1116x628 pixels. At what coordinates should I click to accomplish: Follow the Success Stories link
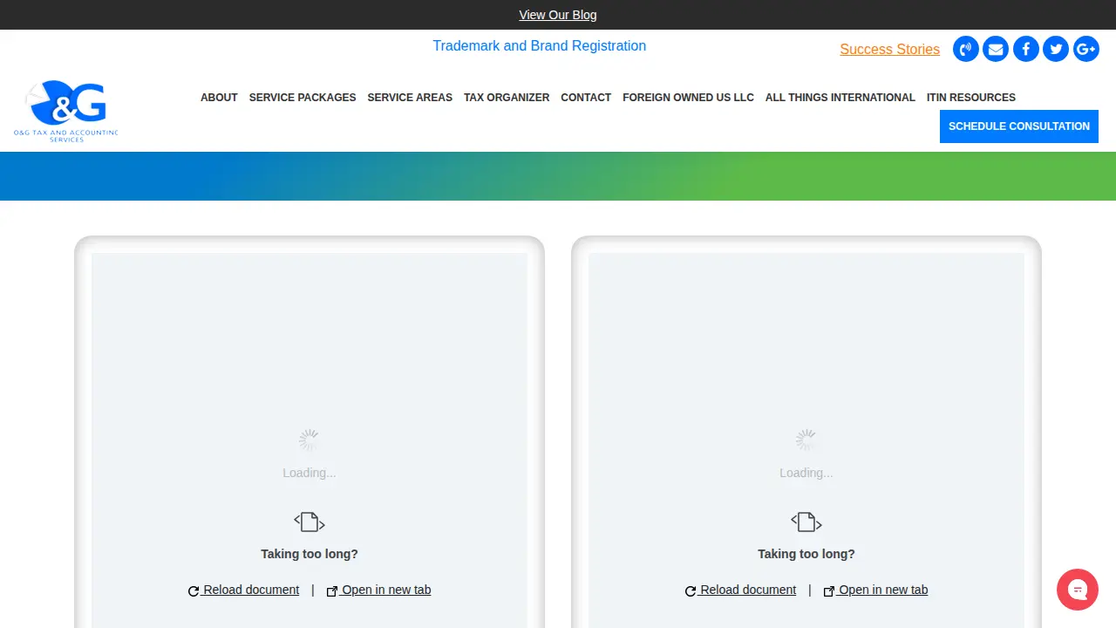pos(889,50)
